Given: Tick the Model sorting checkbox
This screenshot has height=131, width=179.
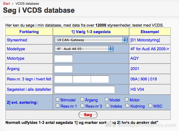Looking at the screenshot, I should pyautogui.click(x=107, y=100).
